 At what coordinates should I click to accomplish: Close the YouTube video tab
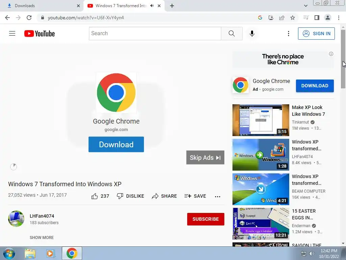coord(159,6)
